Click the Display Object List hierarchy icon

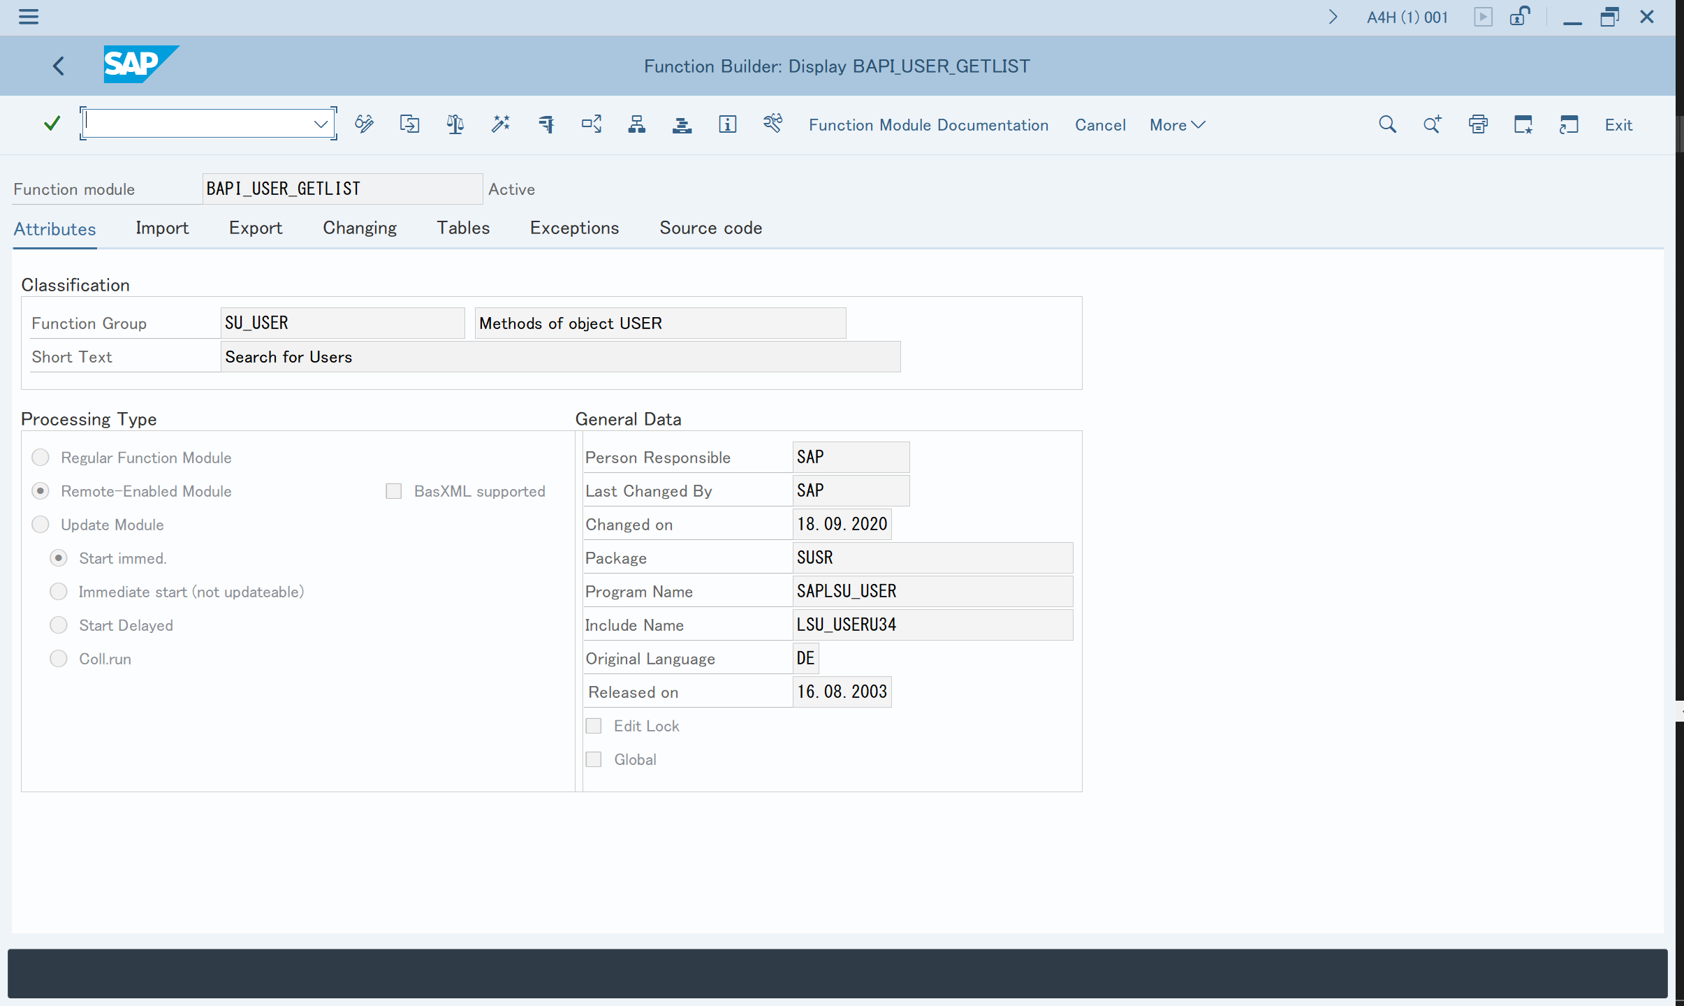click(x=636, y=124)
